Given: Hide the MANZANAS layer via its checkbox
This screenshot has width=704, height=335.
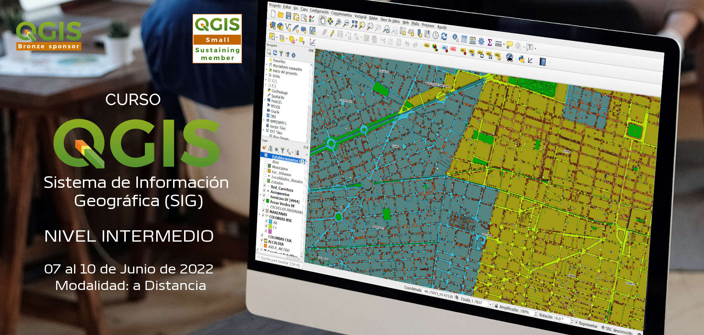Looking at the screenshot, I should point(263,211).
